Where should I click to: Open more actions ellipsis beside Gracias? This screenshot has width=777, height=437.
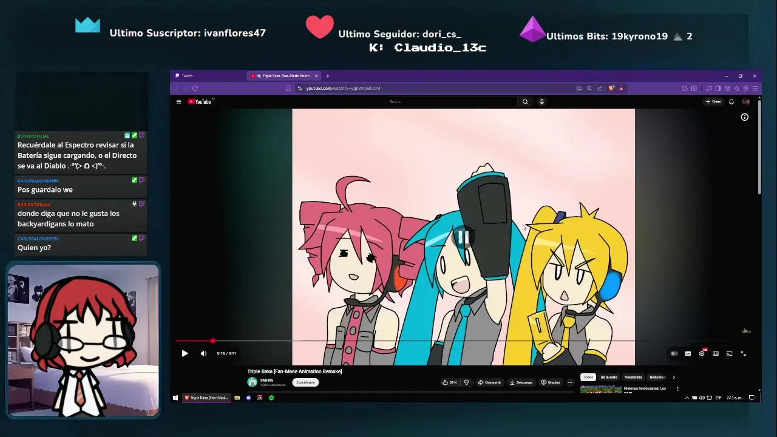pos(570,382)
